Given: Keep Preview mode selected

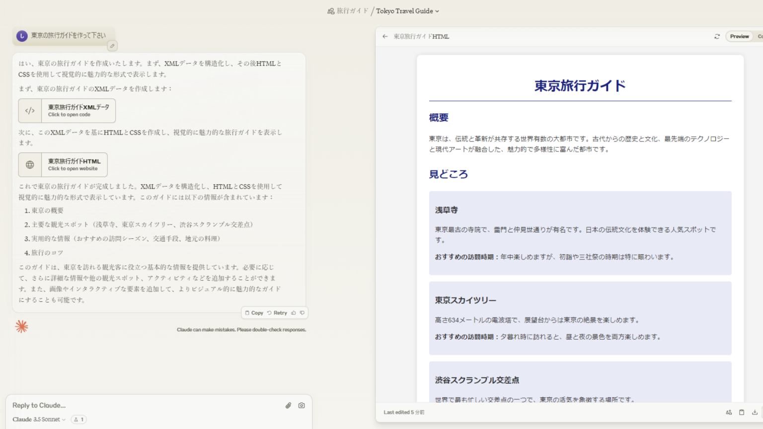Looking at the screenshot, I should point(739,36).
